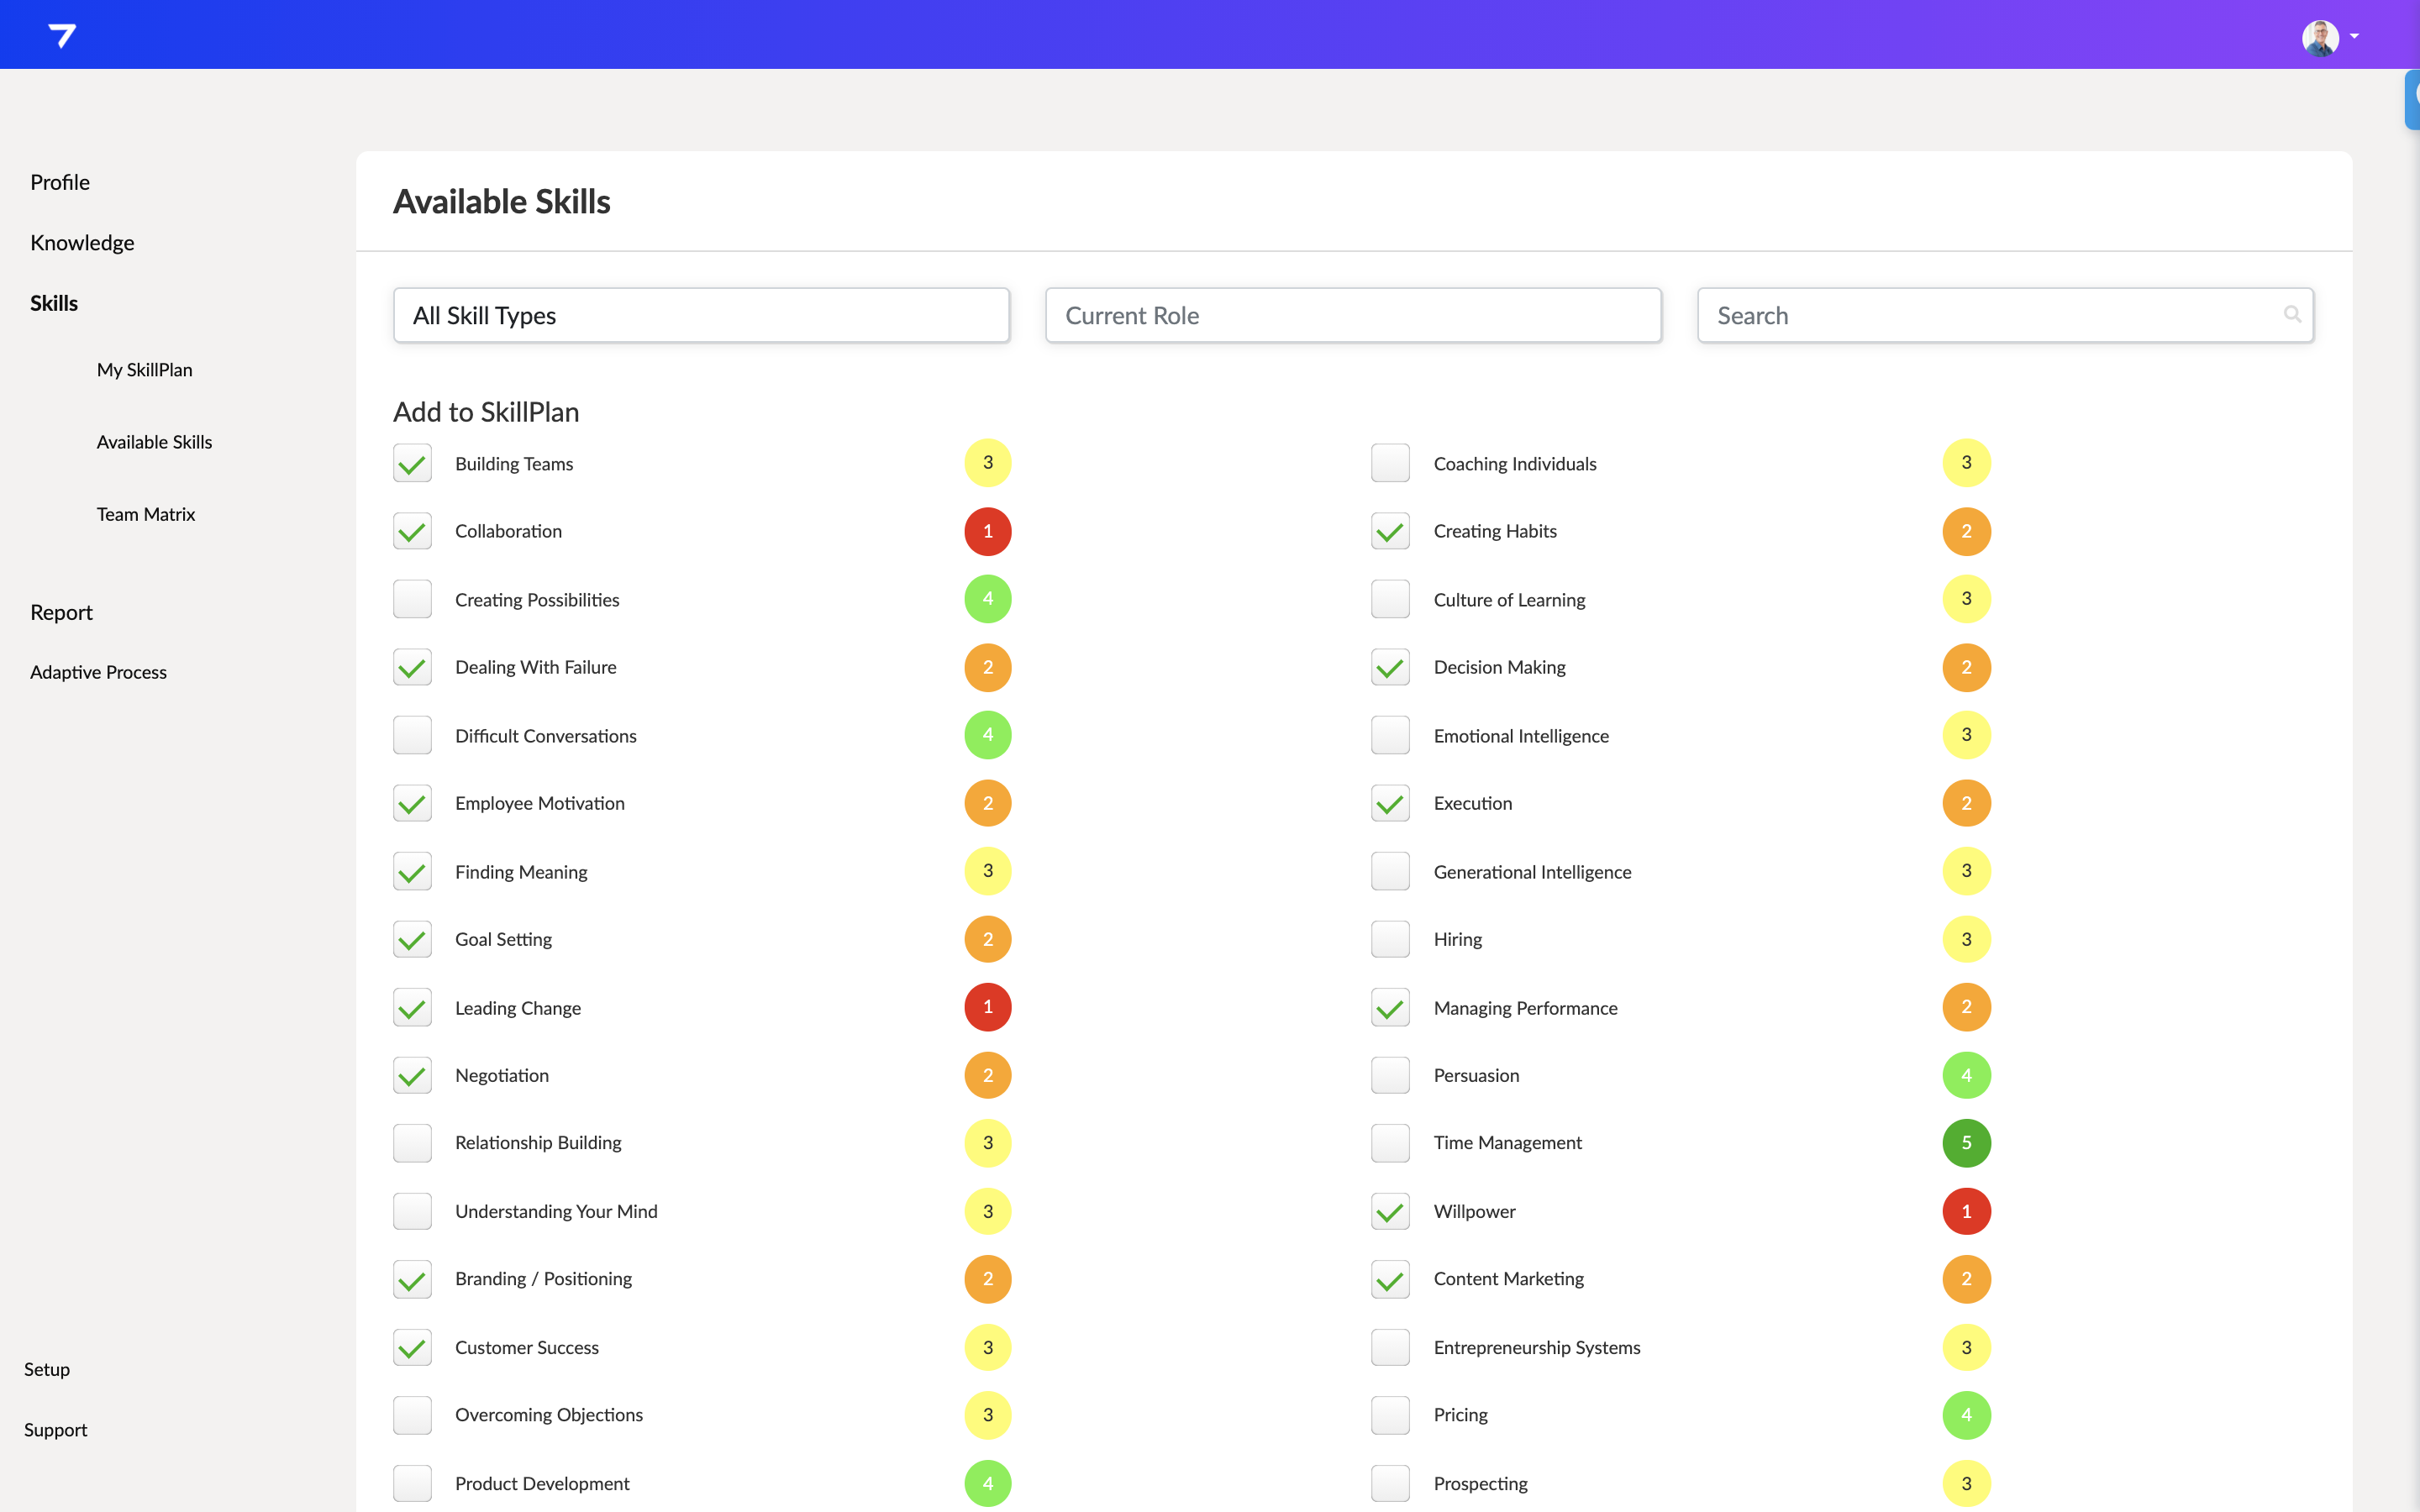This screenshot has height=1512, width=2420.
Task: Click Willpower red level 1 badge
Action: 1965,1211
